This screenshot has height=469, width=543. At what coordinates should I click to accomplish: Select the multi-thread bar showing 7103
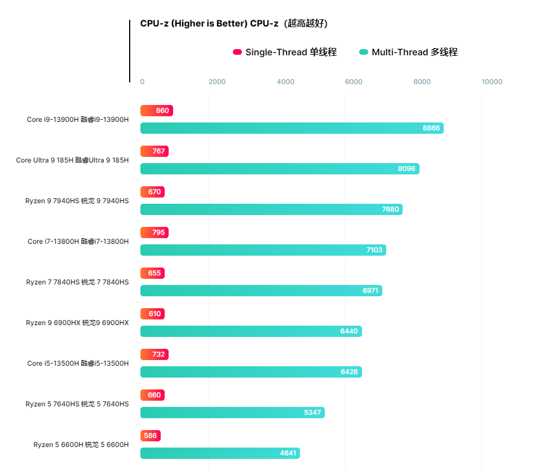[x=263, y=250]
